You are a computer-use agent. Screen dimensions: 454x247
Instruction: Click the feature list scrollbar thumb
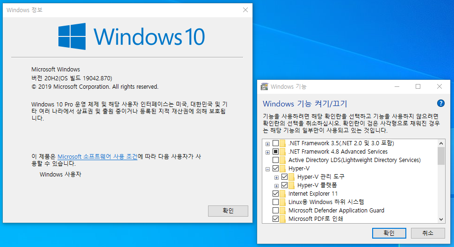[441, 156]
